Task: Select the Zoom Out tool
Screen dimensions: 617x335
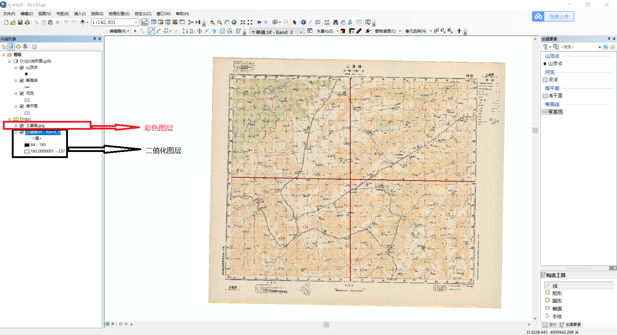Action: coord(219,22)
